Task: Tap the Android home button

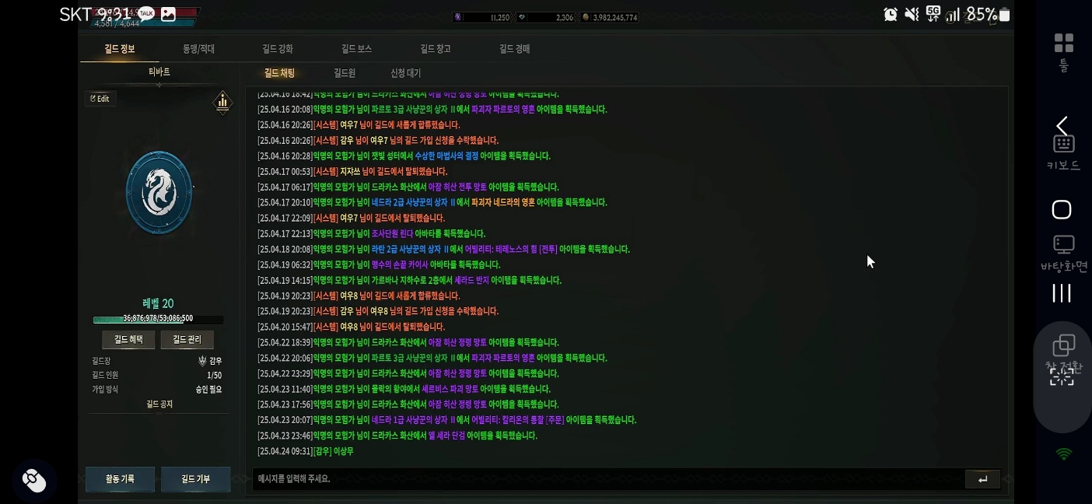Action: coord(1062,210)
